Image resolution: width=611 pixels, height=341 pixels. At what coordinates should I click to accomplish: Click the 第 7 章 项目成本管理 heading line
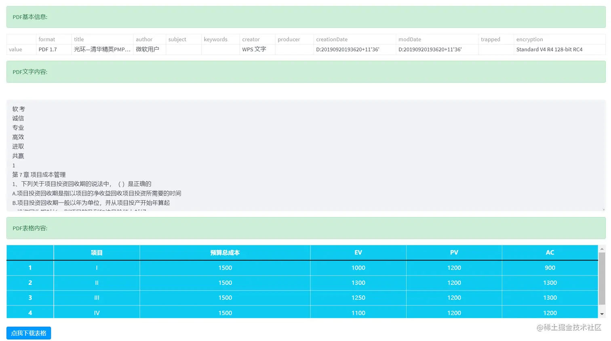pos(39,175)
